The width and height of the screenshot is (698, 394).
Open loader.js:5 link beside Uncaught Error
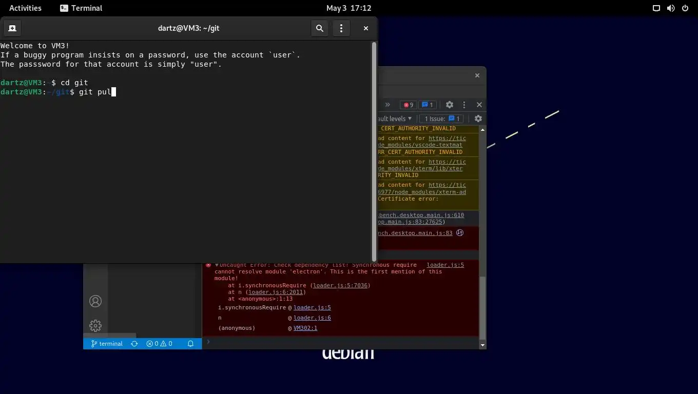click(445, 265)
